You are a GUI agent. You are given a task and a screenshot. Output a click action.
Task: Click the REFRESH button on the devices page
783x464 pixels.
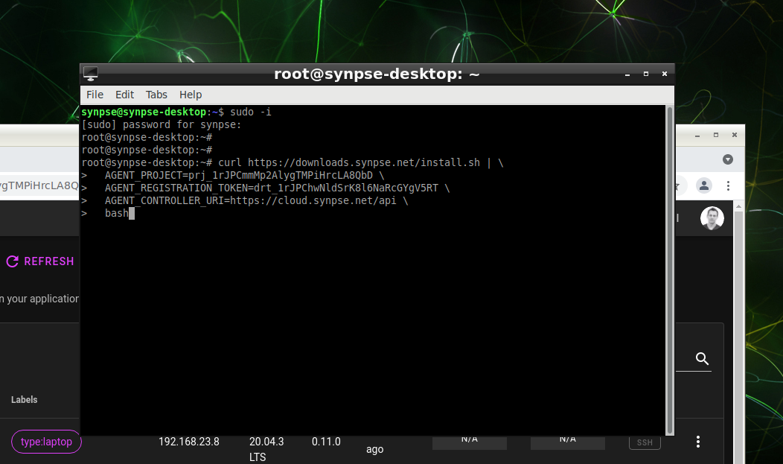click(x=40, y=261)
